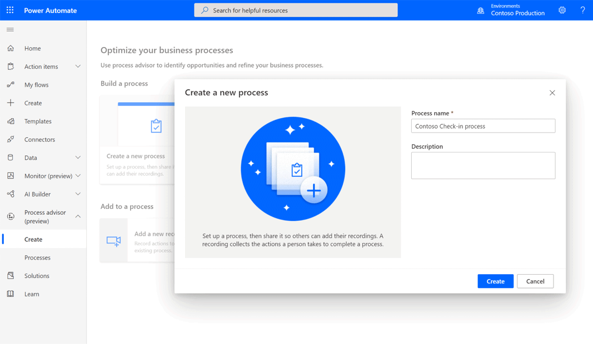Click the Process advisor (preview) label

click(45, 217)
